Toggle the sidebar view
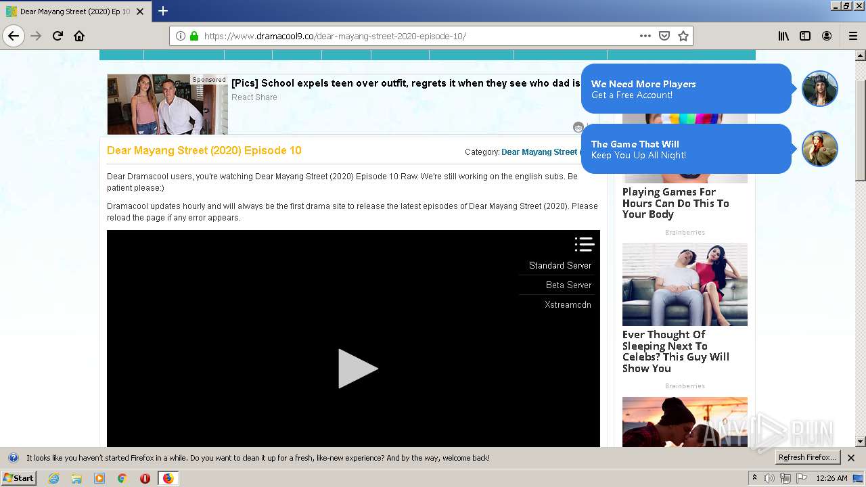866x487 pixels. coord(805,36)
